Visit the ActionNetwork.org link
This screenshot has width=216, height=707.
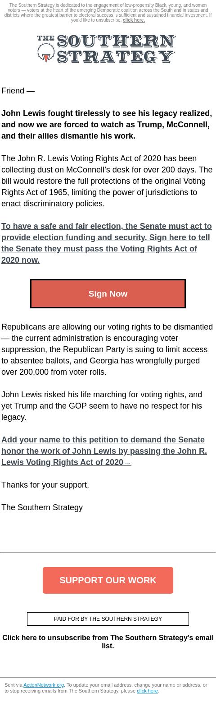pos(44,685)
